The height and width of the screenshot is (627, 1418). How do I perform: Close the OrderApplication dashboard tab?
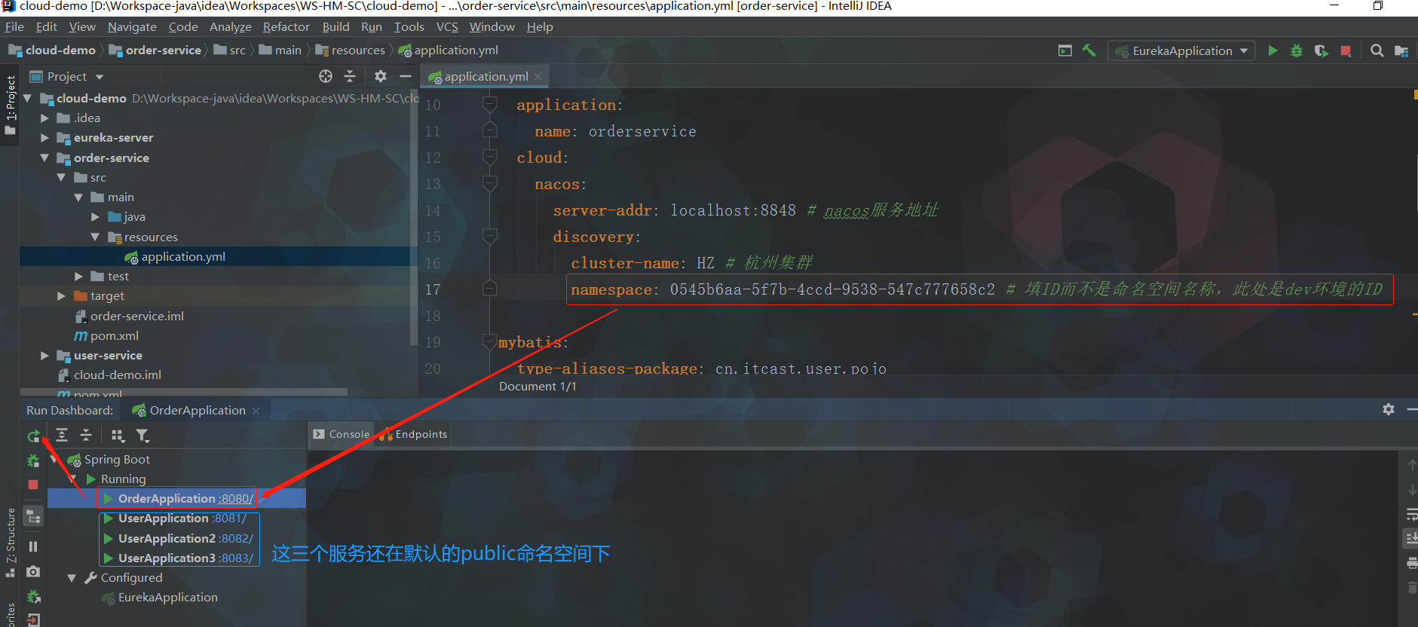point(256,411)
